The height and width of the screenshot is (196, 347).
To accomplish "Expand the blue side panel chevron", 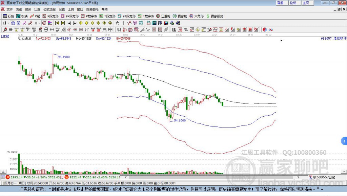I will (344, 141).
